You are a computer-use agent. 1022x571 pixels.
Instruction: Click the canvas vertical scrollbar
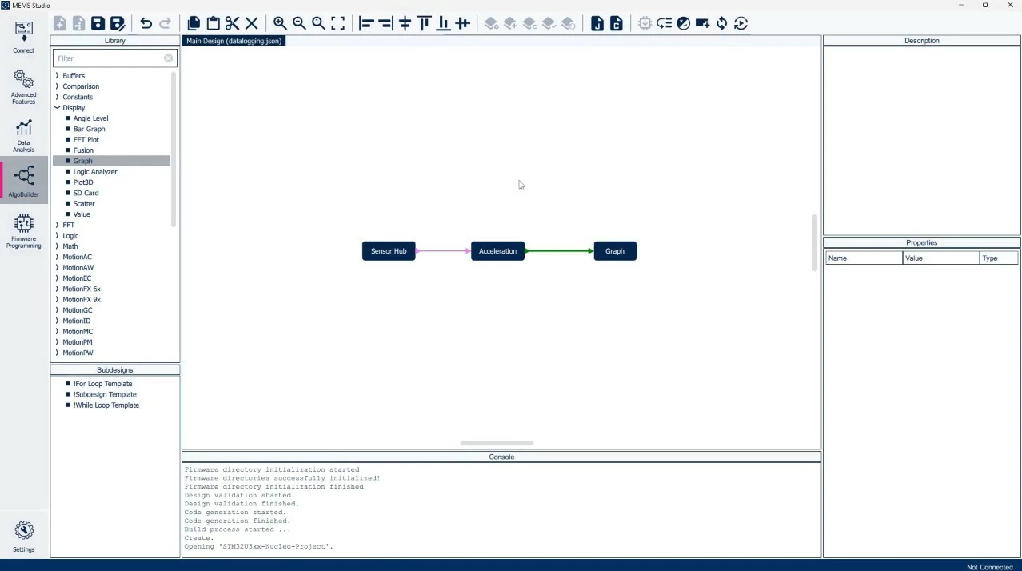coord(815,242)
